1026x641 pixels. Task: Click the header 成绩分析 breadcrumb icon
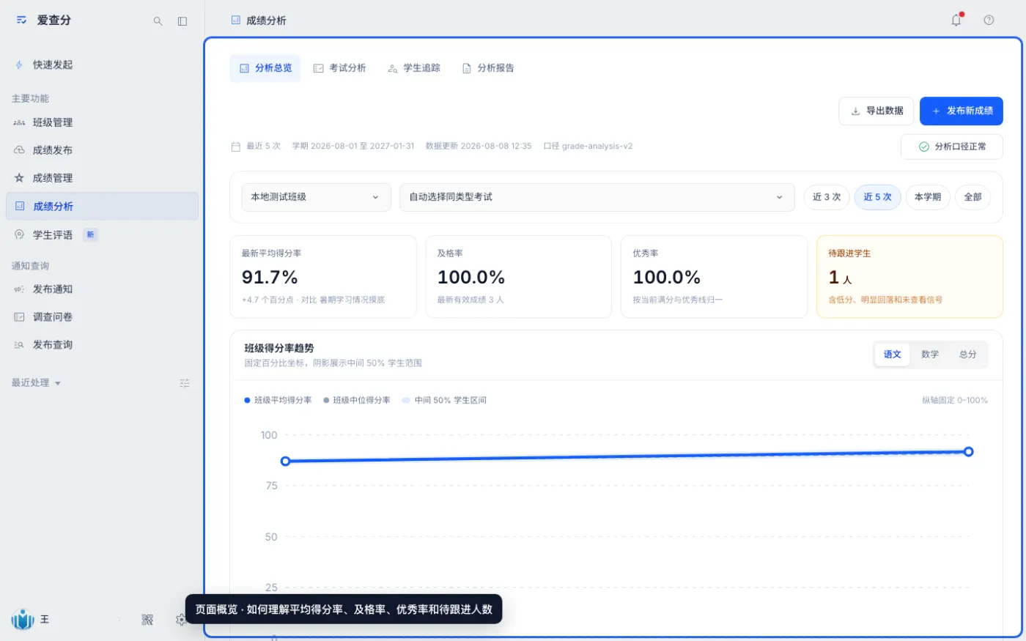(235, 21)
